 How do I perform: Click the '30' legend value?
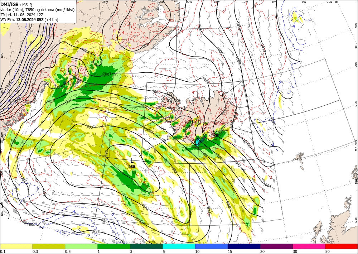point(295,251)
